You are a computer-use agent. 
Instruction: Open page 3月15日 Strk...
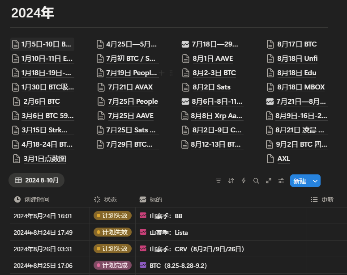pos(44,130)
